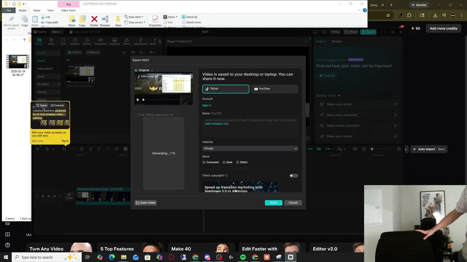Switch to View tab in File Explorer
Image resolution: width=467 pixels, height=262 pixels.
click(x=50, y=11)
